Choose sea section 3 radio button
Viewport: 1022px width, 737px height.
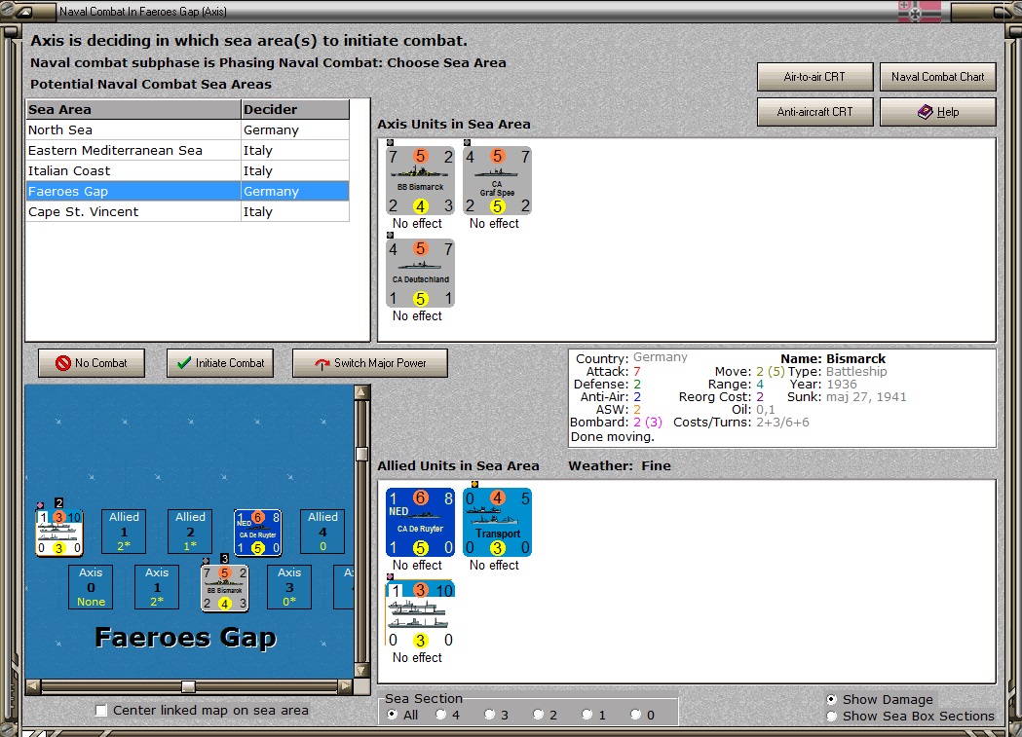coord(489,715)
